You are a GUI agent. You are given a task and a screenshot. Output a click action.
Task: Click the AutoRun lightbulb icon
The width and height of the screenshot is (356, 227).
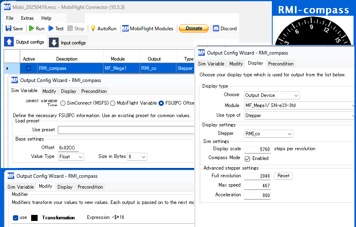click(93, 28)
